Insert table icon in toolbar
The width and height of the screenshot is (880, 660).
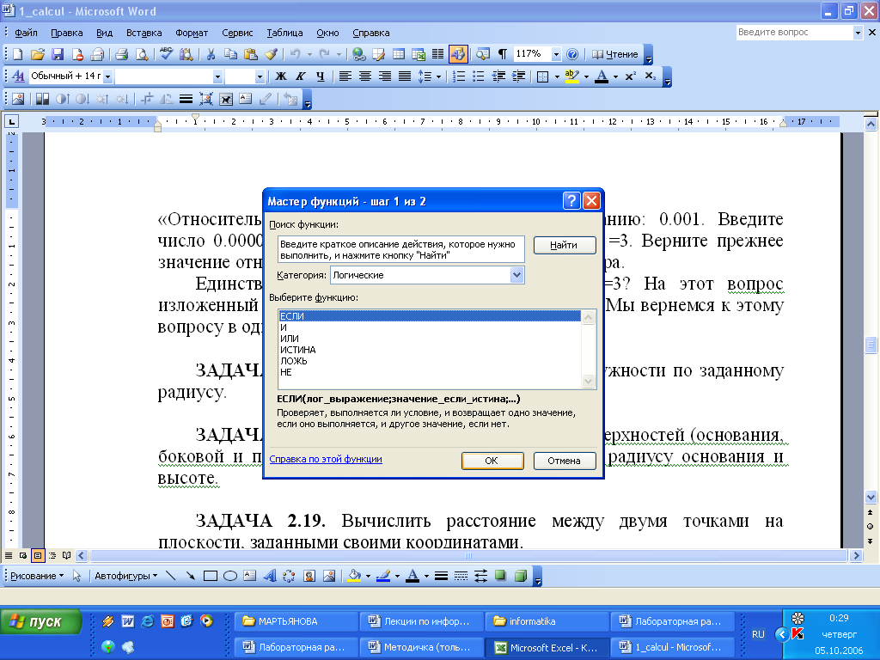click(399, 54)
